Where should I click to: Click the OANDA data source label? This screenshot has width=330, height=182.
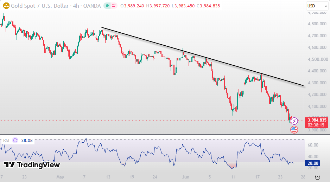coord(92,6)
